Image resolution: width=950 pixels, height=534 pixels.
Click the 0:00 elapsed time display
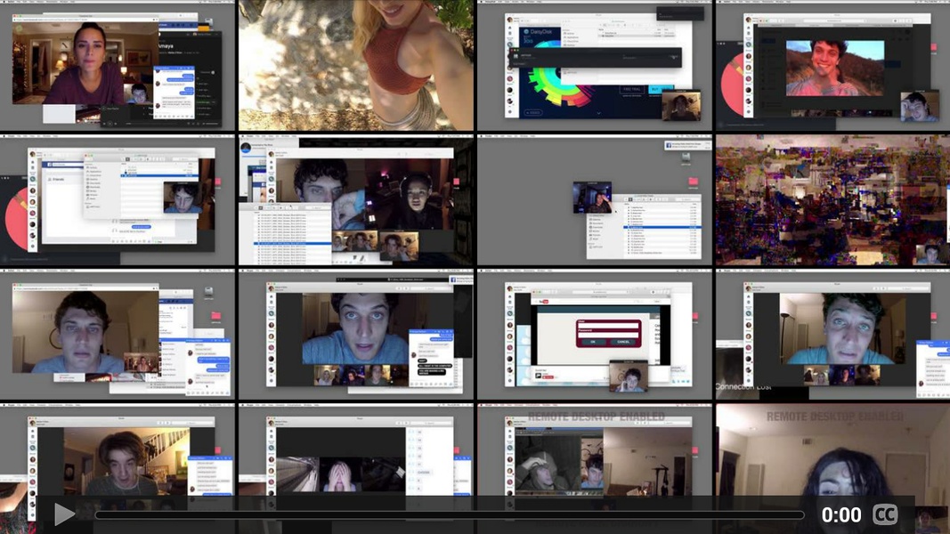pyautogui.click(x=841, y=515)
